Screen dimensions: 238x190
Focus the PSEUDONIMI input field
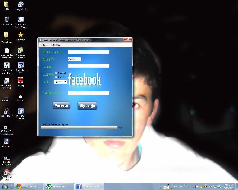pos(89,52)
